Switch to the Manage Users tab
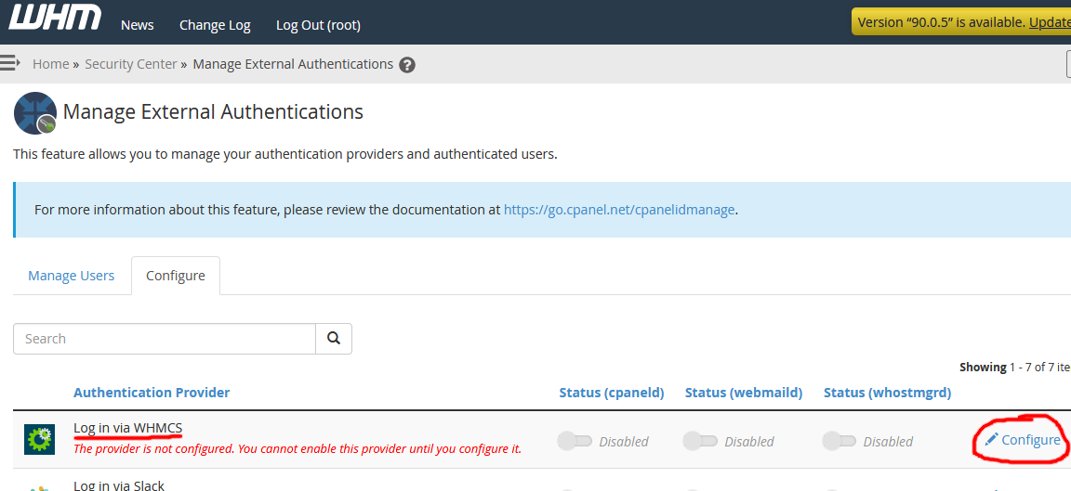This screenshot has width=1071, height=491. 71,276
